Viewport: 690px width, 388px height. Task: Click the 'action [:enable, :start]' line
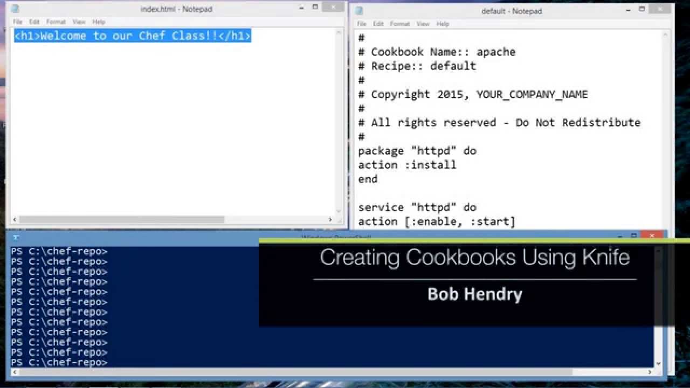(x=437, y=221)
